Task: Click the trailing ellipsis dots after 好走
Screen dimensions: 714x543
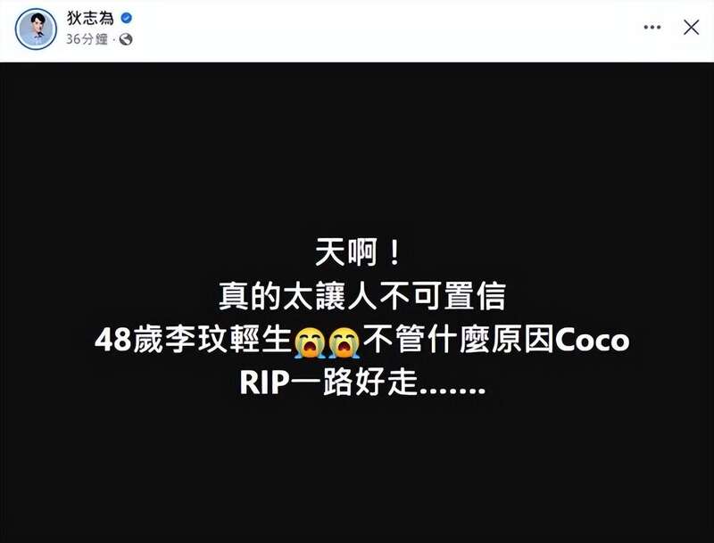Action: point(452,391)
